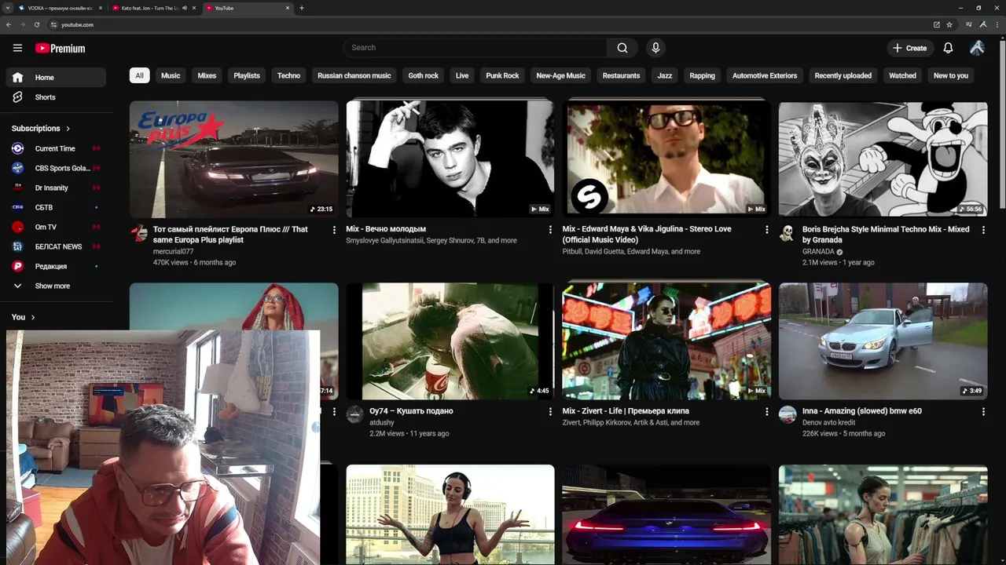Open the Chrome tab search dropdown
1006x565 pixels.
[x=7, y=8]
